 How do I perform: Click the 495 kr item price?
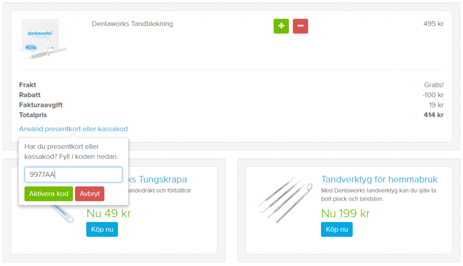433,24
